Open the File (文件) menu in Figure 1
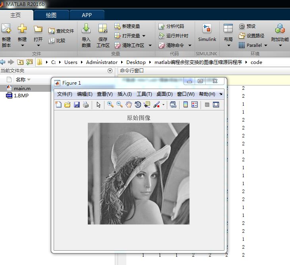Screen dimensions: 290x265 coord(64,94)
